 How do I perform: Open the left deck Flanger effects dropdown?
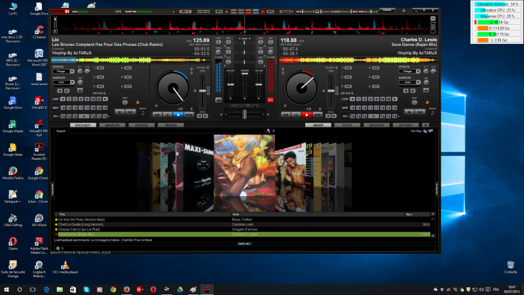coord(73,71)
